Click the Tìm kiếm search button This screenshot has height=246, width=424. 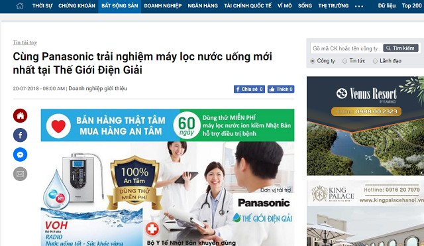click(x=401, y=48)
